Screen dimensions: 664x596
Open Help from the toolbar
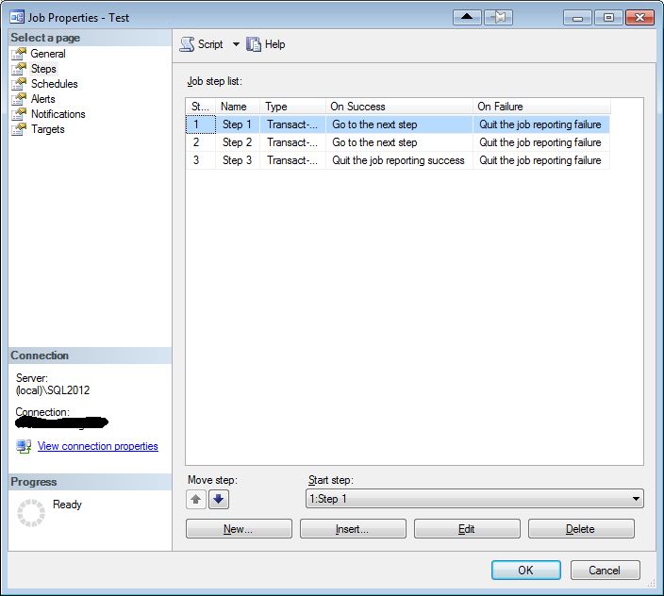(266, 44)
